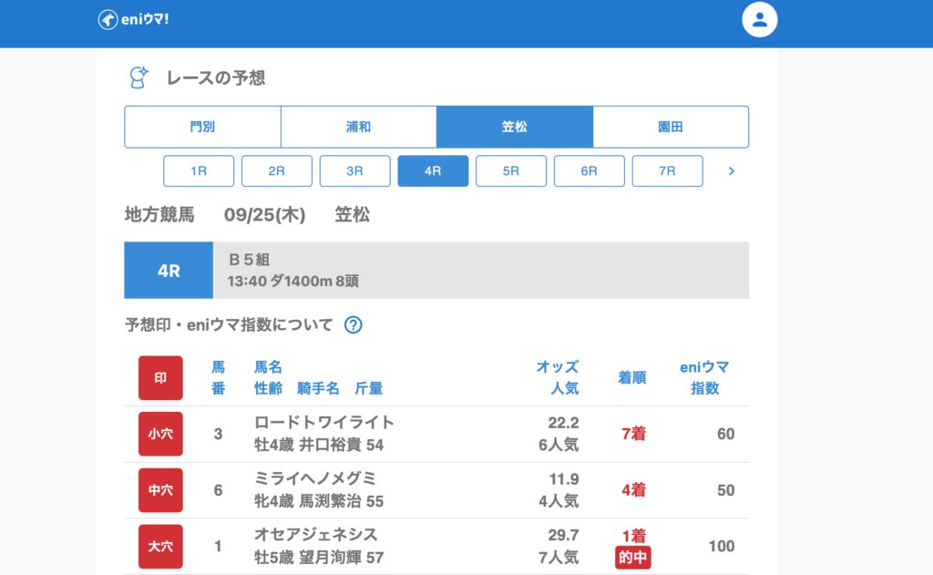Select the 園田 racecourse tab
Screen dimensions: 933x575
click(x=671, y=127)
